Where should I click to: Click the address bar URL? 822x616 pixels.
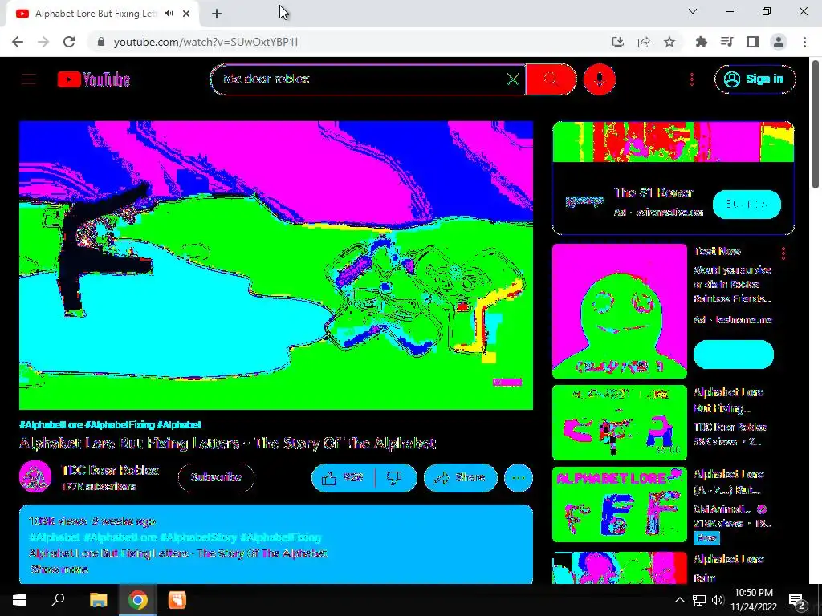coord(205,42)
